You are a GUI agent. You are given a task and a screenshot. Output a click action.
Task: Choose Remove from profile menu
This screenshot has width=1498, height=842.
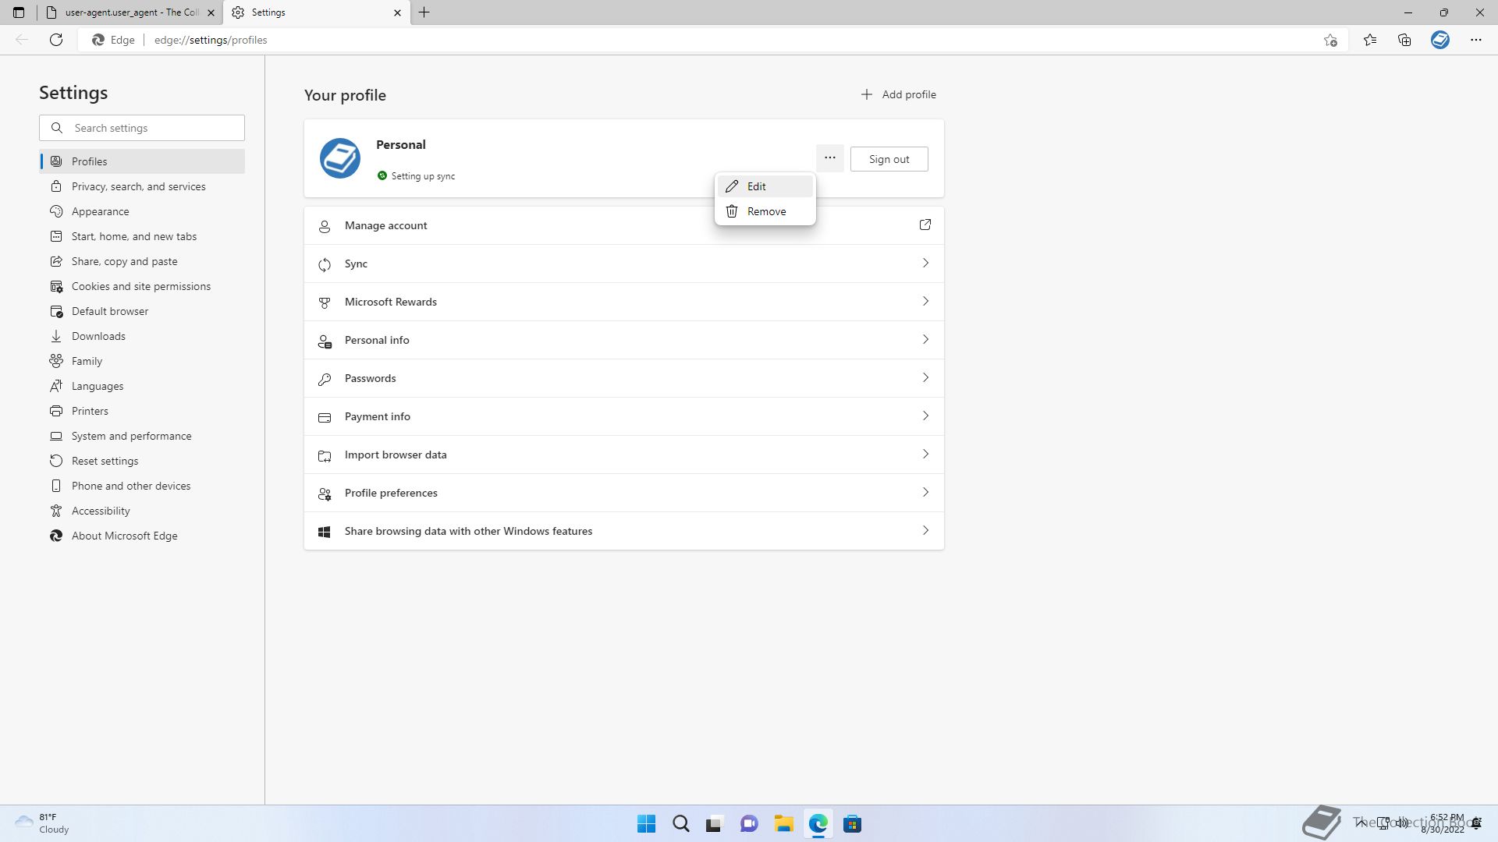765,211
